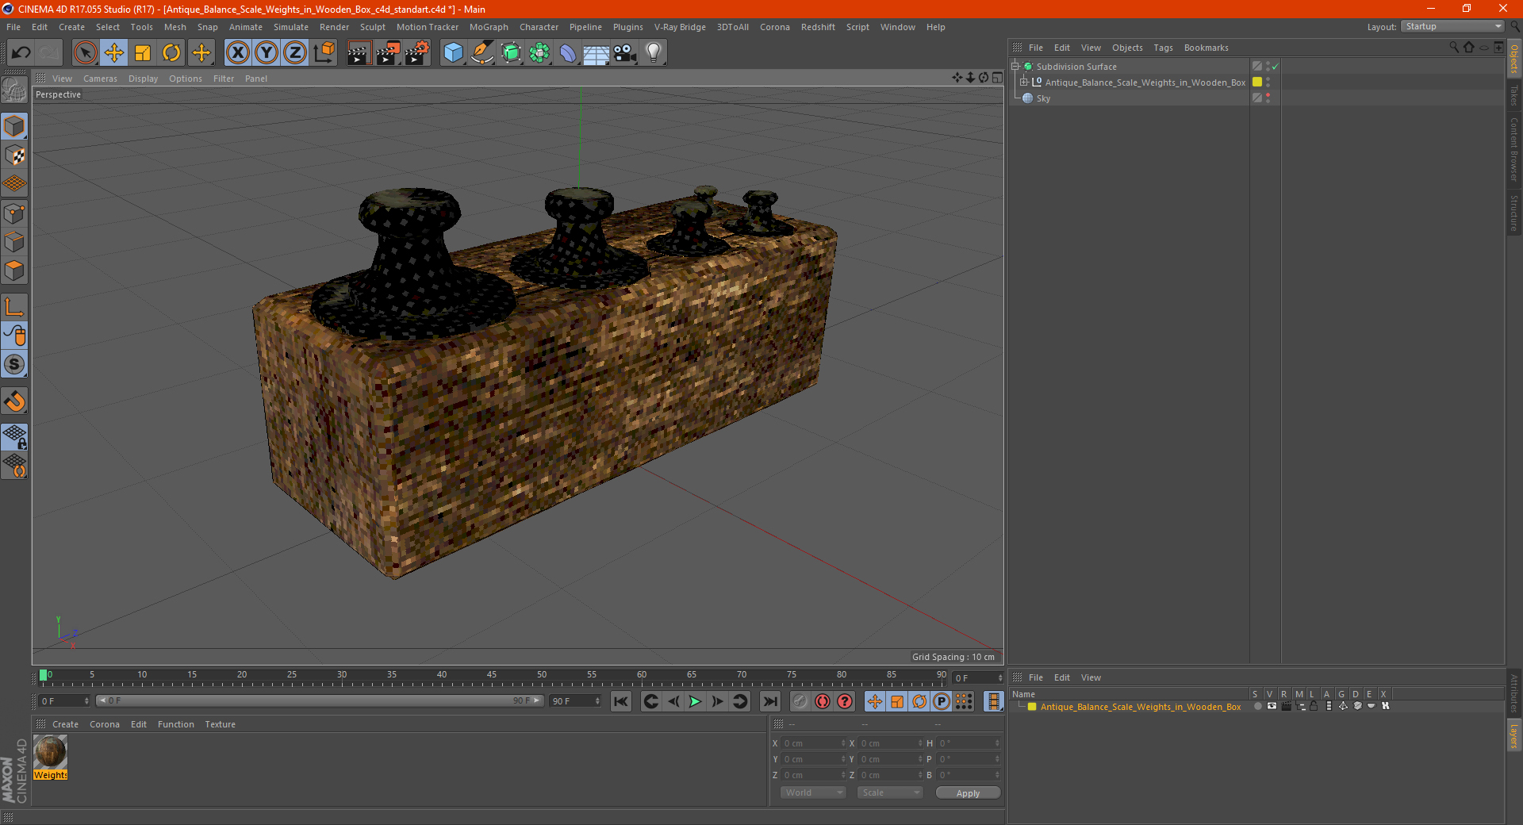The height and width of the screenshot is (825, 1523).
Task: Click the Takes side tab
Action: tap(1513, 95)
